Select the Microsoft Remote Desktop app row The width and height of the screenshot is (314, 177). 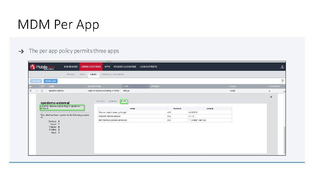pyautogui.click(x=165, y=116)
